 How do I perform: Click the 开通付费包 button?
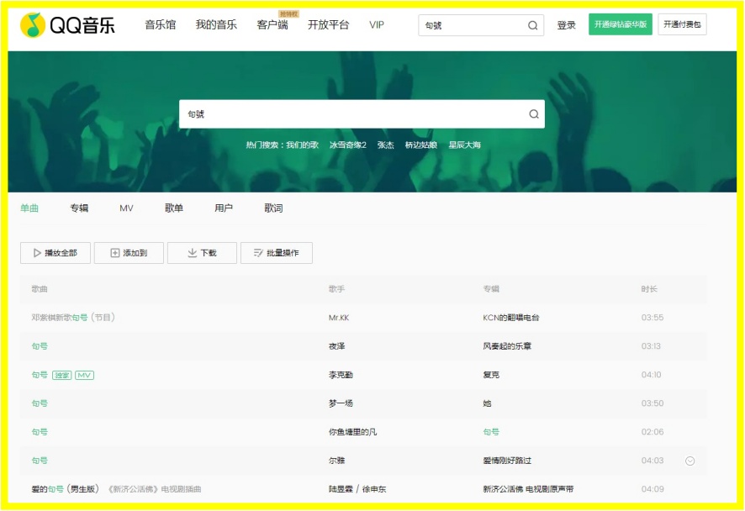[682, 24]
